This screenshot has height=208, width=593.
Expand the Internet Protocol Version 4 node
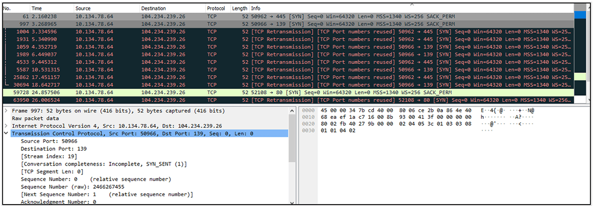click(5, 126)
